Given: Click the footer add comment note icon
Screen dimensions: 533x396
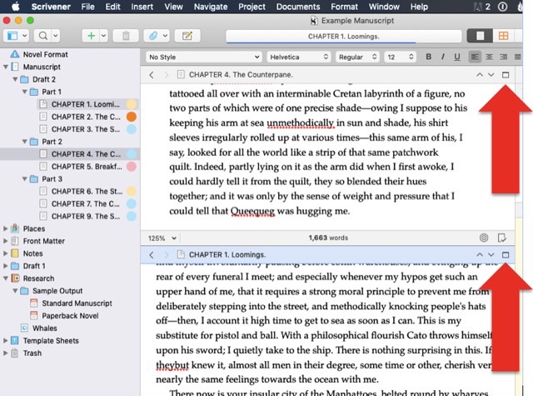Looking at the screenshot, I should [x=502, y=238].
